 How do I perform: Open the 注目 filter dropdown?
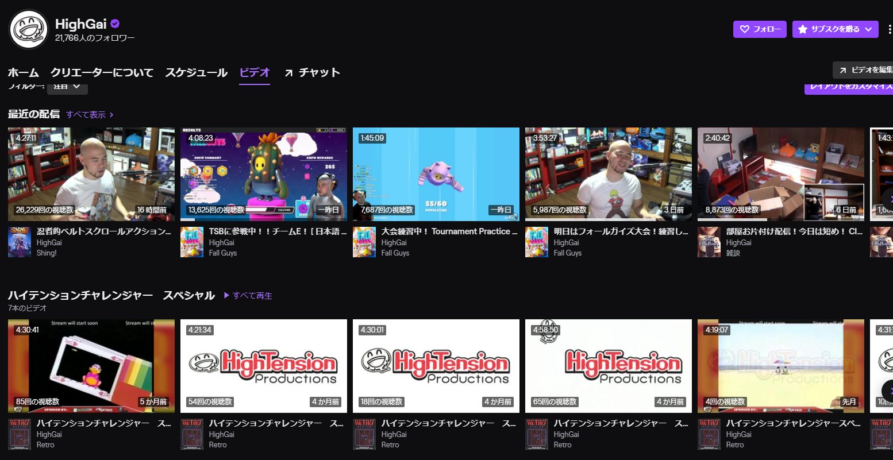tap(67, 87)
